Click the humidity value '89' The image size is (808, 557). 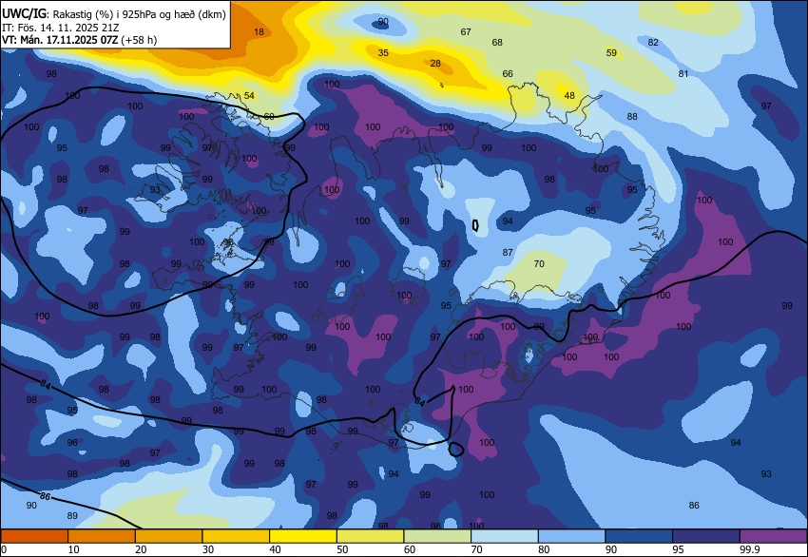click(x=72, y=516)
